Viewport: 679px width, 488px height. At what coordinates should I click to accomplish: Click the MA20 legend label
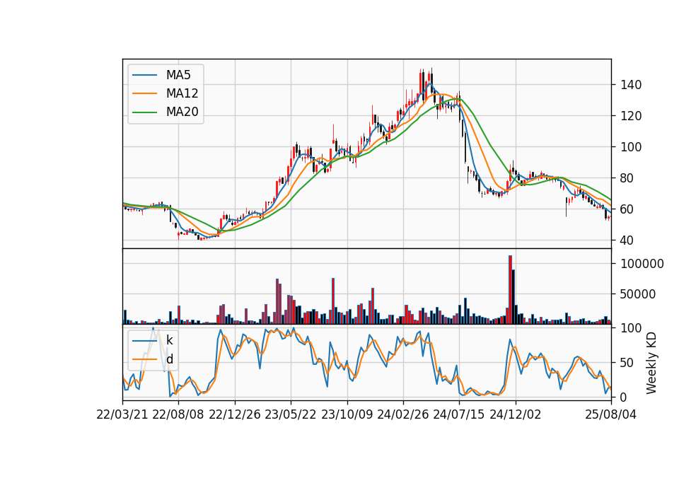(x=182, y=112)
